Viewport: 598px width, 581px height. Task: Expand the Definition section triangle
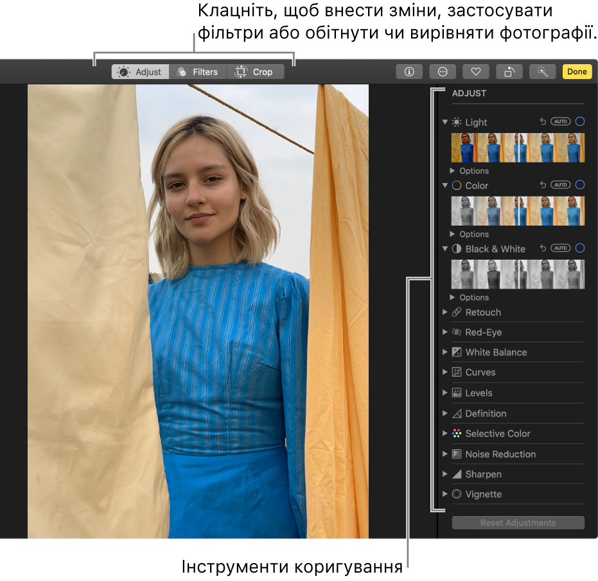(444, 413)
